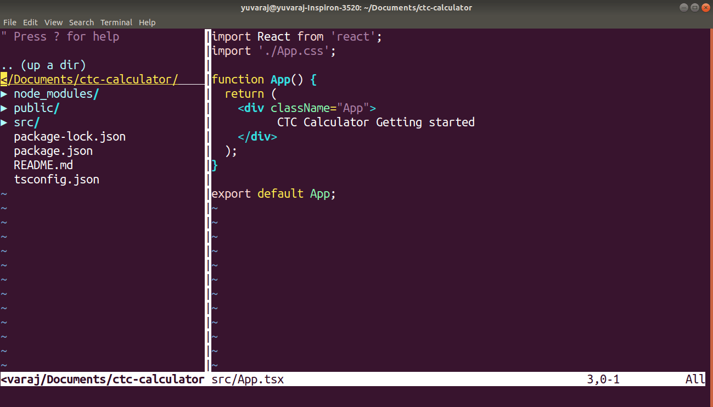Close the terminal window
The image size is (713, 407).
[x=705, y=8]
